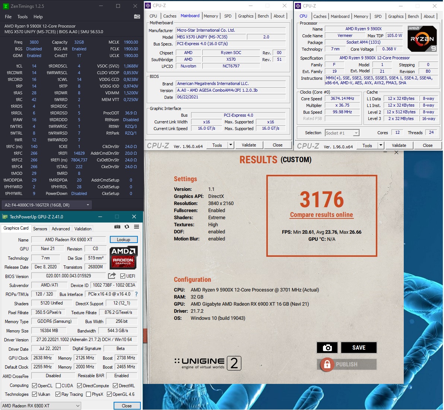Click Close button in right CPU-Z window
Viewport: 444px width, 410px height.
[x=428, y=145]
